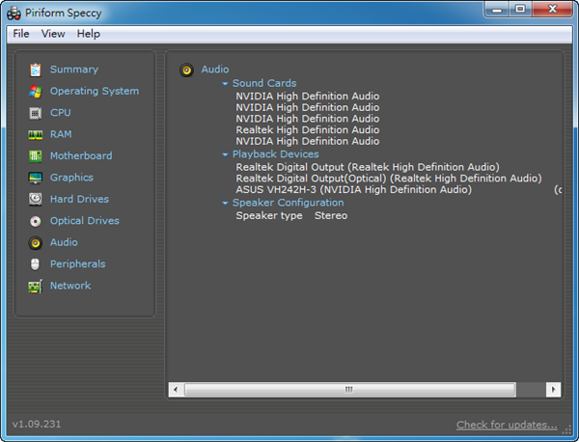Viewport: 579px width, 442px height.
Task: Click the Peripherals mouse icon
Action: click(36, 264)
